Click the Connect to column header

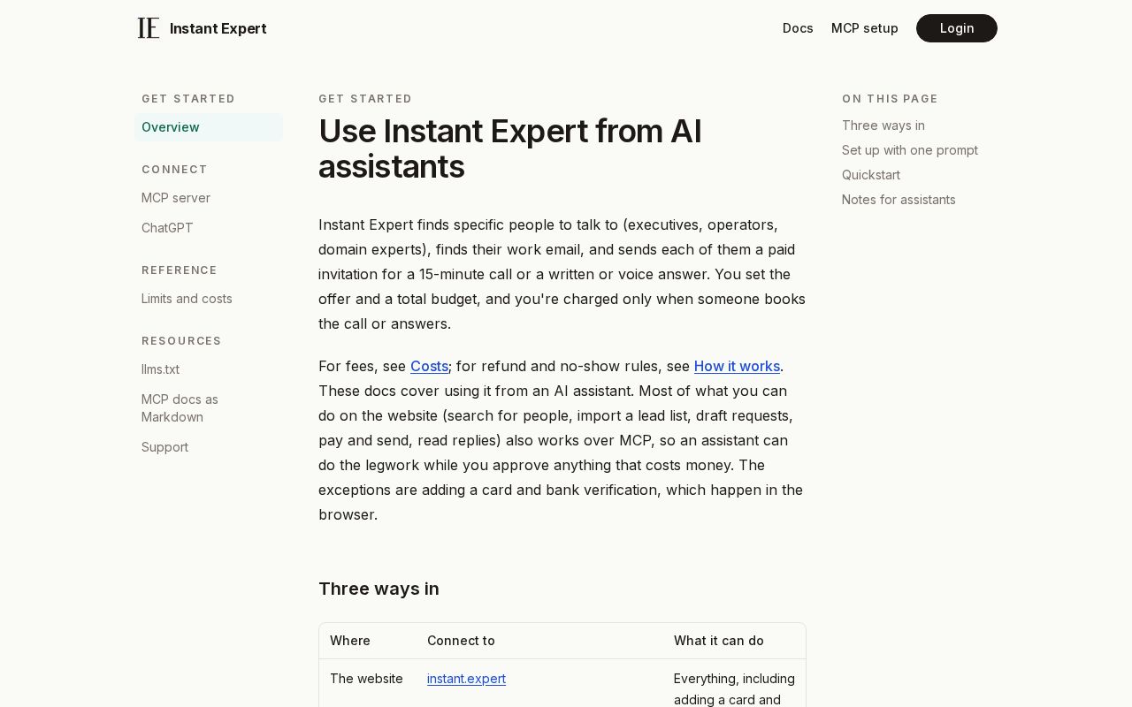tap(461, 641)
